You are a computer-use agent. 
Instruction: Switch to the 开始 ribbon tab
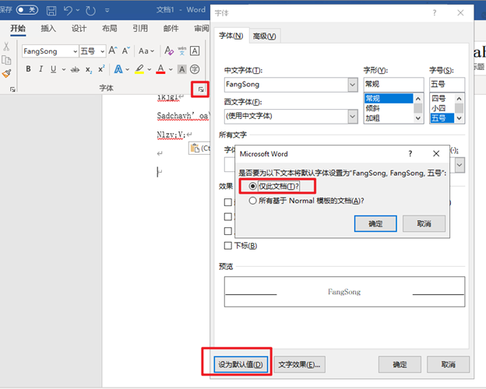click(18, 29)
